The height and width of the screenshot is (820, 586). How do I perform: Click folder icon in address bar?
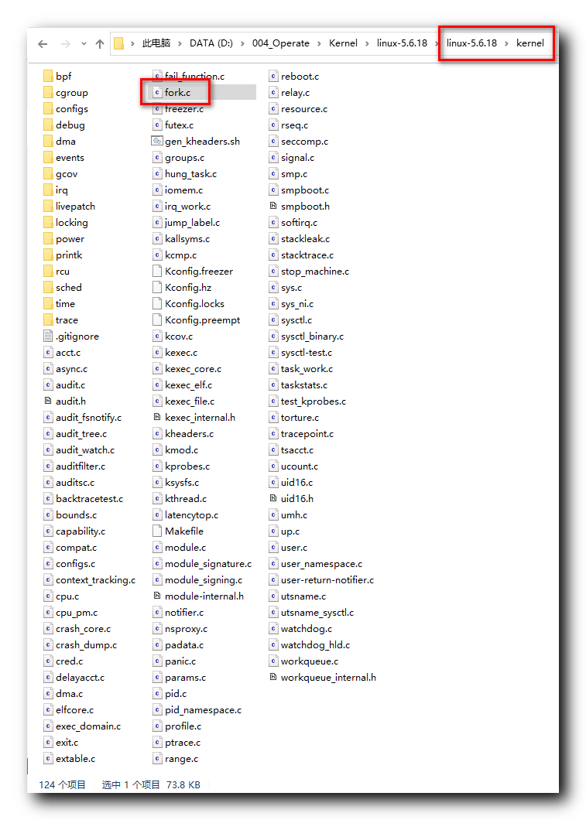[119, 43]
